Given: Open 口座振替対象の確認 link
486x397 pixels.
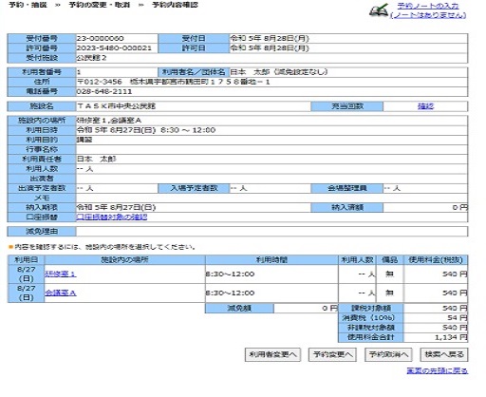Looking at the screenshot, I should [112, 217].
